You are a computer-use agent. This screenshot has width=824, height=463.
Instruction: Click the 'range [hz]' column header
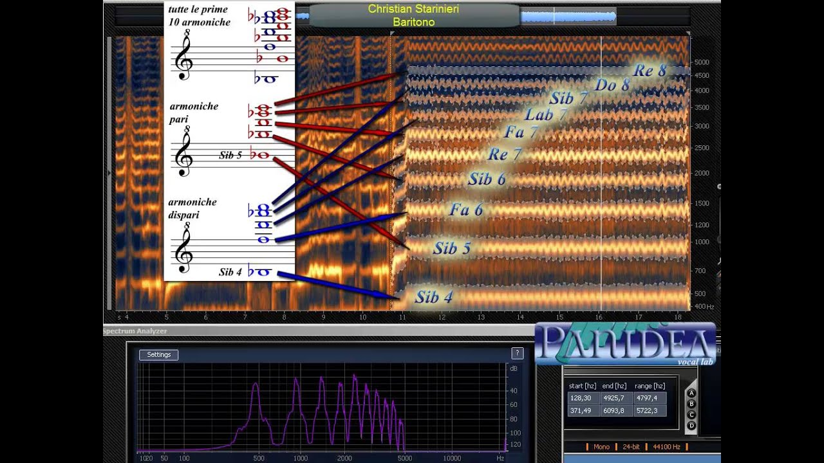[x=650, y=386]
